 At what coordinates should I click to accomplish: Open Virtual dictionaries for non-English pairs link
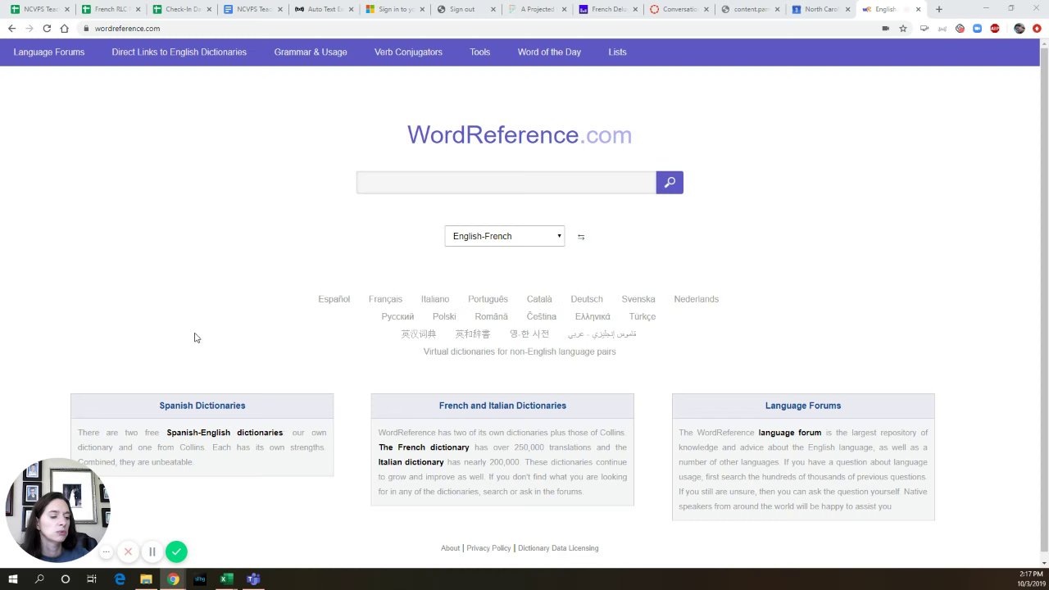click(x=520, y=352)
